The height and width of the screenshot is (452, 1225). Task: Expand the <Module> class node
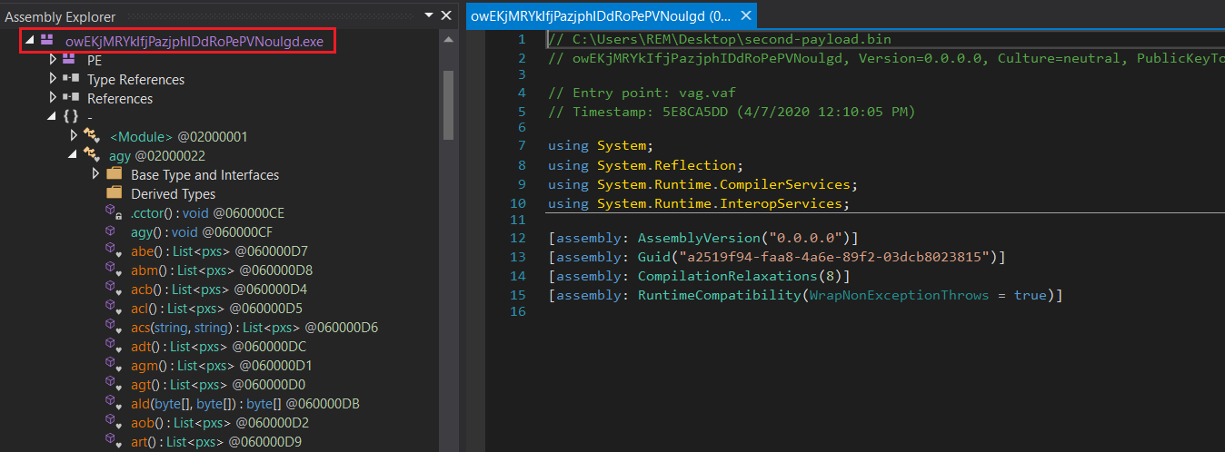point(75,136)
